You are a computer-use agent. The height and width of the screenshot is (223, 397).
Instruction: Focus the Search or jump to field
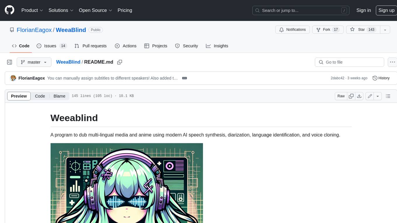pos(301,10)
